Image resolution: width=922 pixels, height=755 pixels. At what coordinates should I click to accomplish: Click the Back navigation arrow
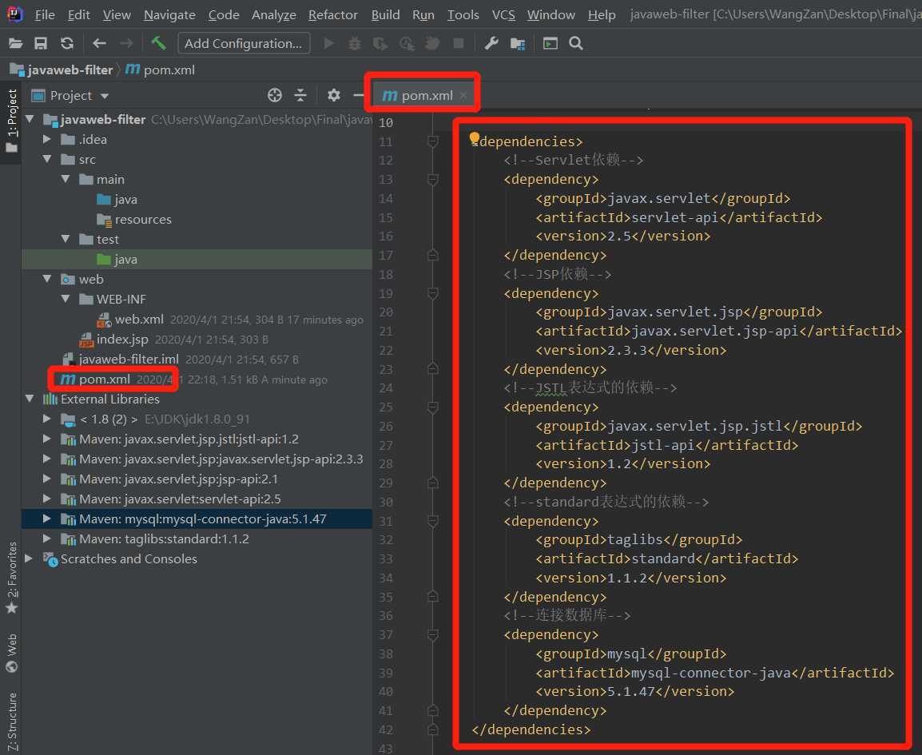[99, 43]
